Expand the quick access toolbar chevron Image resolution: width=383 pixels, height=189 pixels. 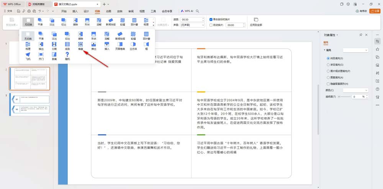point(53,11)
